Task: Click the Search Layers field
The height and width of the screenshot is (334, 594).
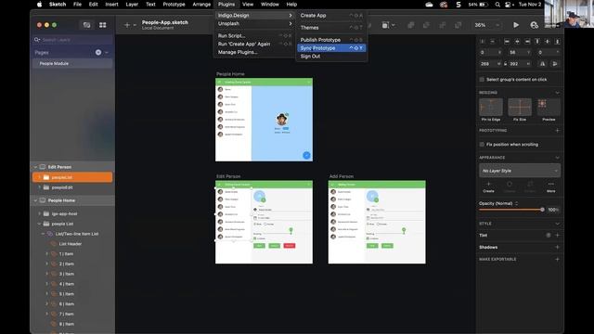Action: 72,40
